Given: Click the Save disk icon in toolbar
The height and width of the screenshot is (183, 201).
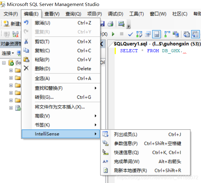Looking at the screenshot, I should [x=102, y=24].
